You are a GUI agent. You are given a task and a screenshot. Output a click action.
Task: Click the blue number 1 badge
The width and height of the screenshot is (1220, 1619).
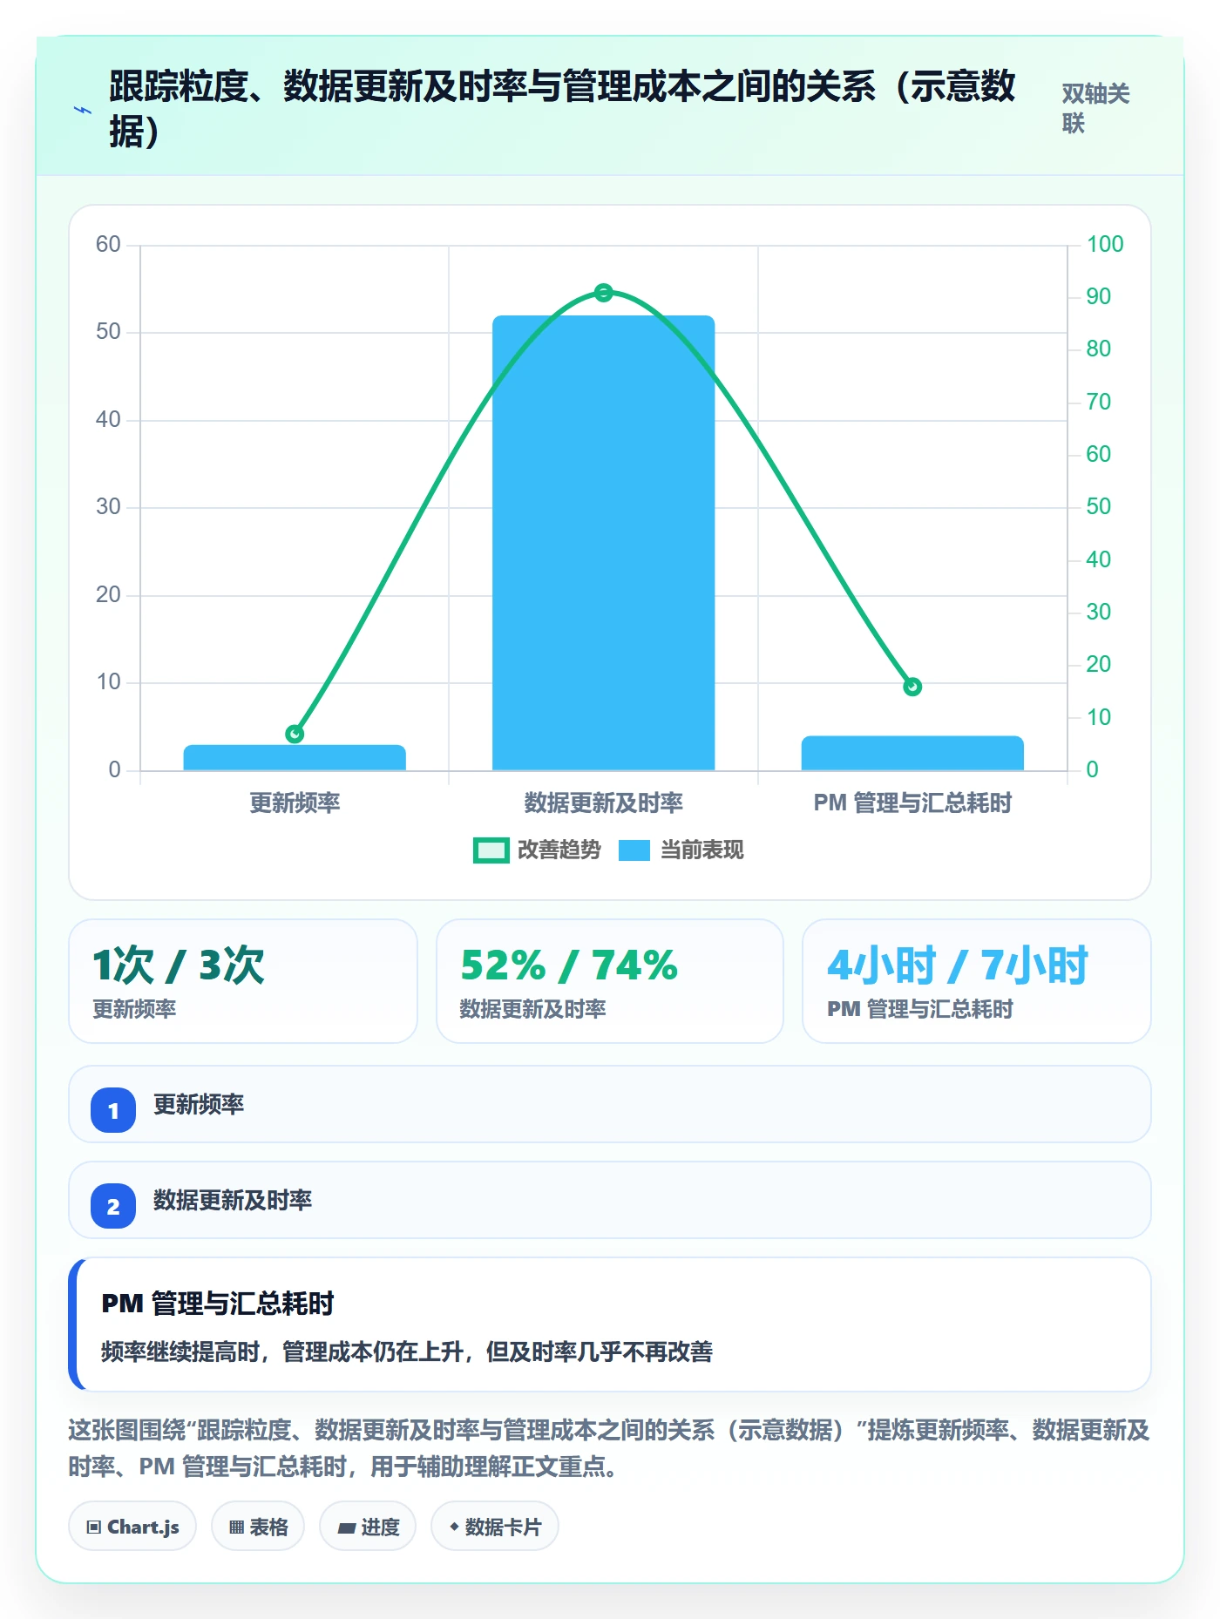coord(113,1110)
